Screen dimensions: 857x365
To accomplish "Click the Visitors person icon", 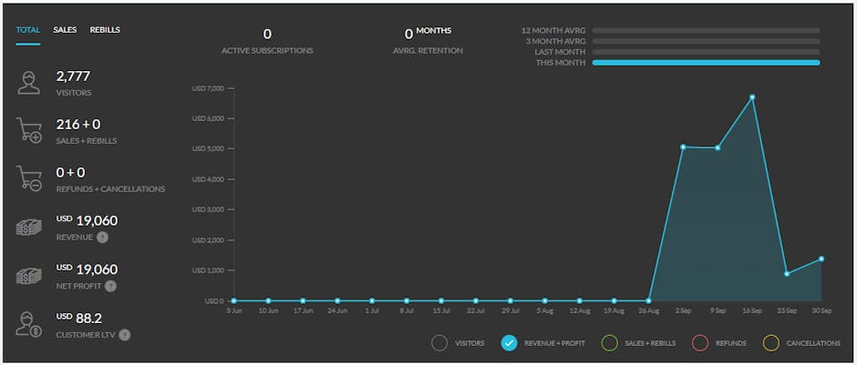I will [x=29, y=83].
